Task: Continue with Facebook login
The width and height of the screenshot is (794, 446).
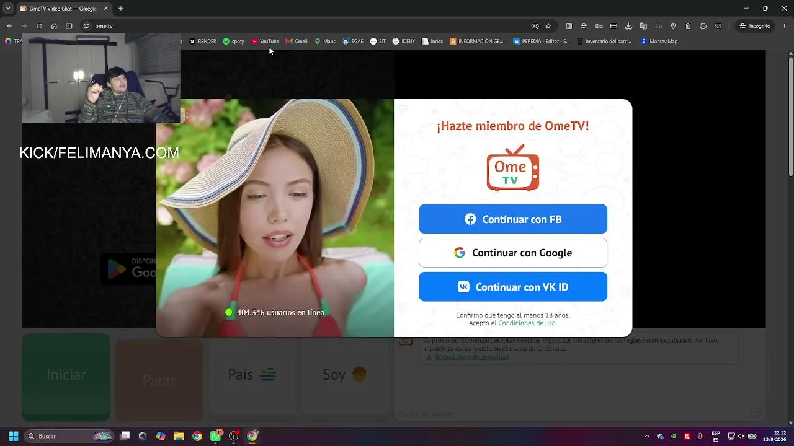Action: click(513, 219)
